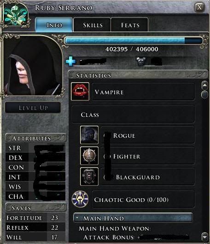Click the armor class breastplate icon
210x244 pixels.
click(141, 61)
